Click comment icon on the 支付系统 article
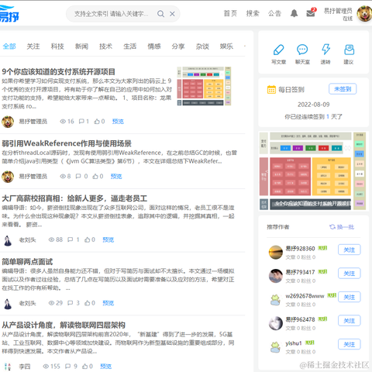This screenshot has width=372, height=372. tap(81, 121)
